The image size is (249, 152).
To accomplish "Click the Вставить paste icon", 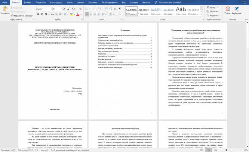I will pyautogui.click(x=5, y=9).
